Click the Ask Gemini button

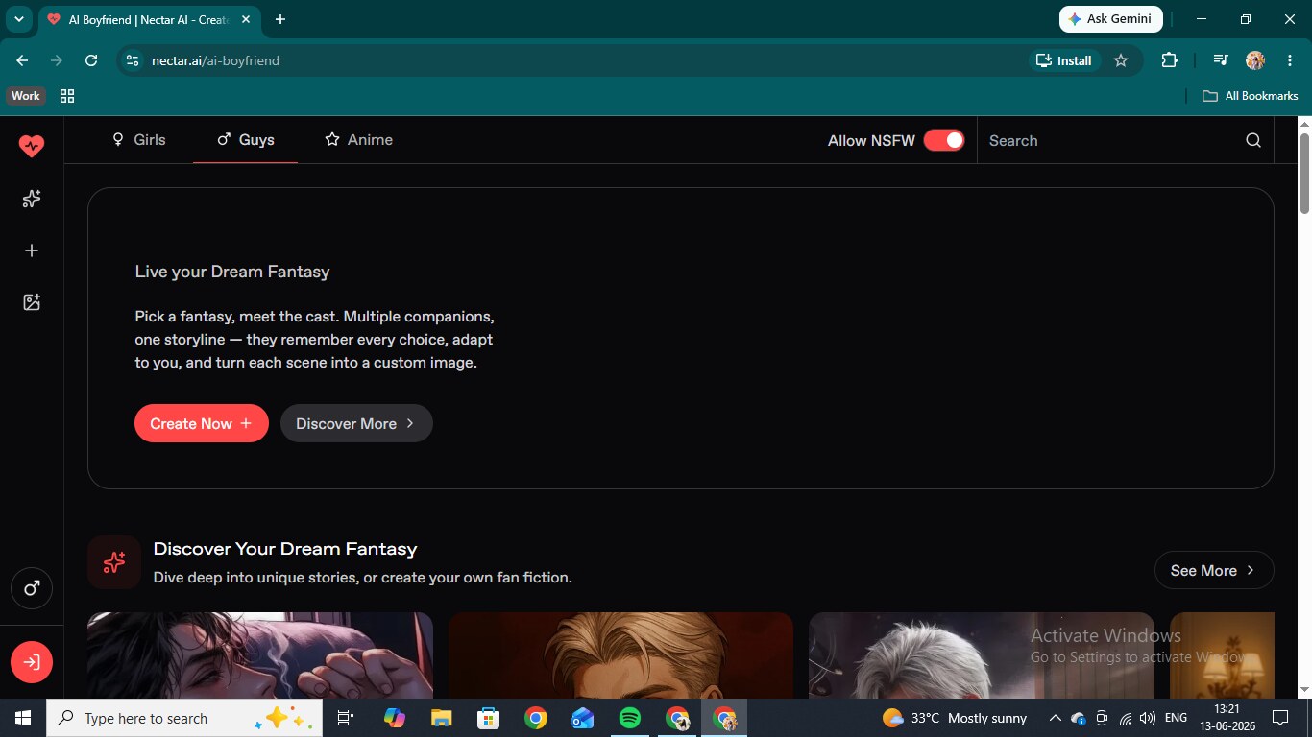pos(1111,19)
